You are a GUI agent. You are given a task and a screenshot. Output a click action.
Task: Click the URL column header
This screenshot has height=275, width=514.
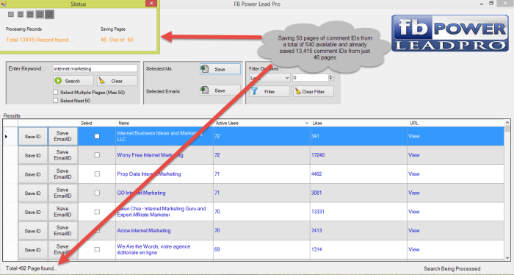455,123
